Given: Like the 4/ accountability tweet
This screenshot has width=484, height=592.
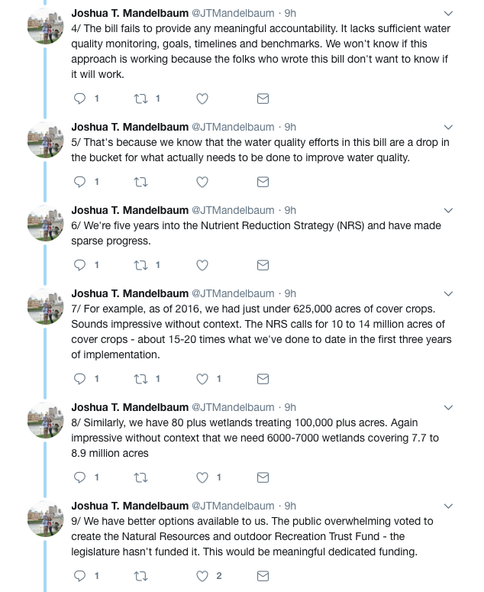Looking at the screenshot, I should [x=202, y=99].
